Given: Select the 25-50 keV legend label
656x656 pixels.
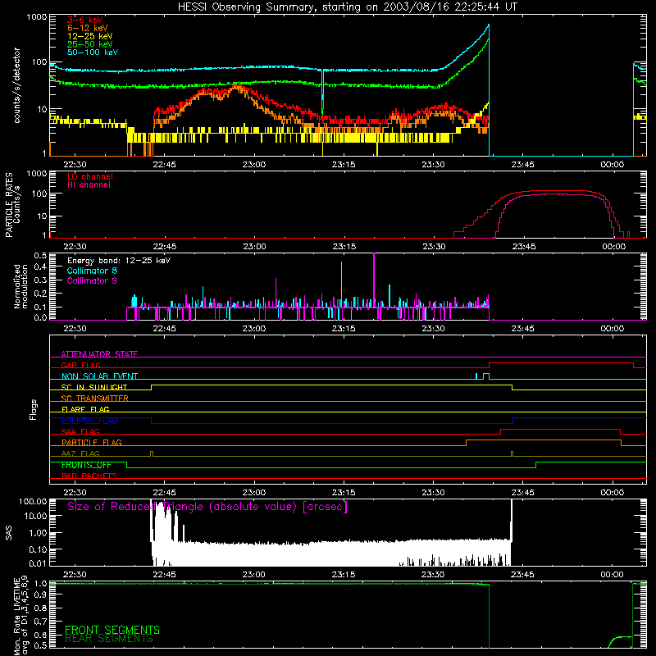Looking at the screenshot, I should 90,44.
